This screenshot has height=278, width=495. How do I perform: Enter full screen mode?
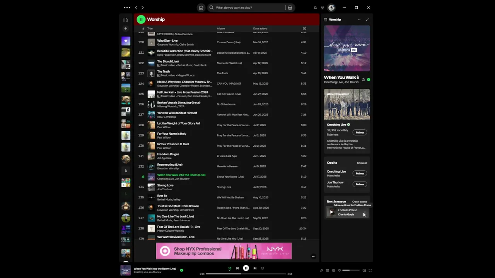pos(370,270)
